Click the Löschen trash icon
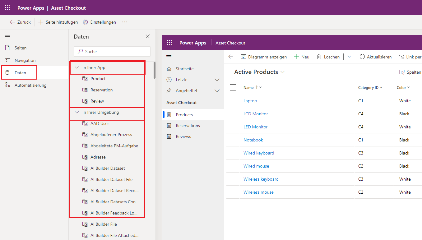 click(x=328, y=57)
